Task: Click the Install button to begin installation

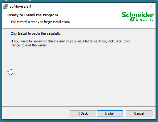Action: 110,113
